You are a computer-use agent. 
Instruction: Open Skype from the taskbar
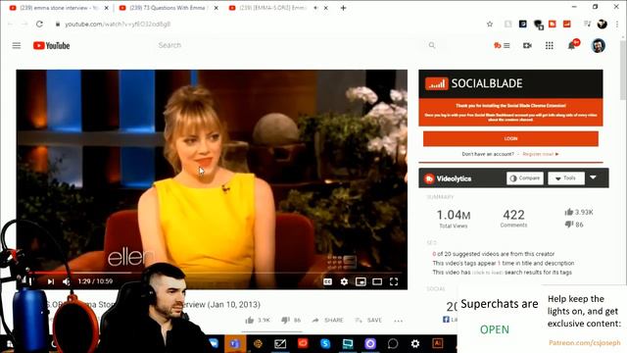(325, 343)
